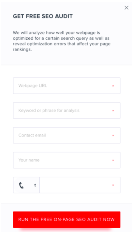This screenshot has width=132, height=232.
Task: Expand the phone country selector box
Action: [x=27, y=185]
